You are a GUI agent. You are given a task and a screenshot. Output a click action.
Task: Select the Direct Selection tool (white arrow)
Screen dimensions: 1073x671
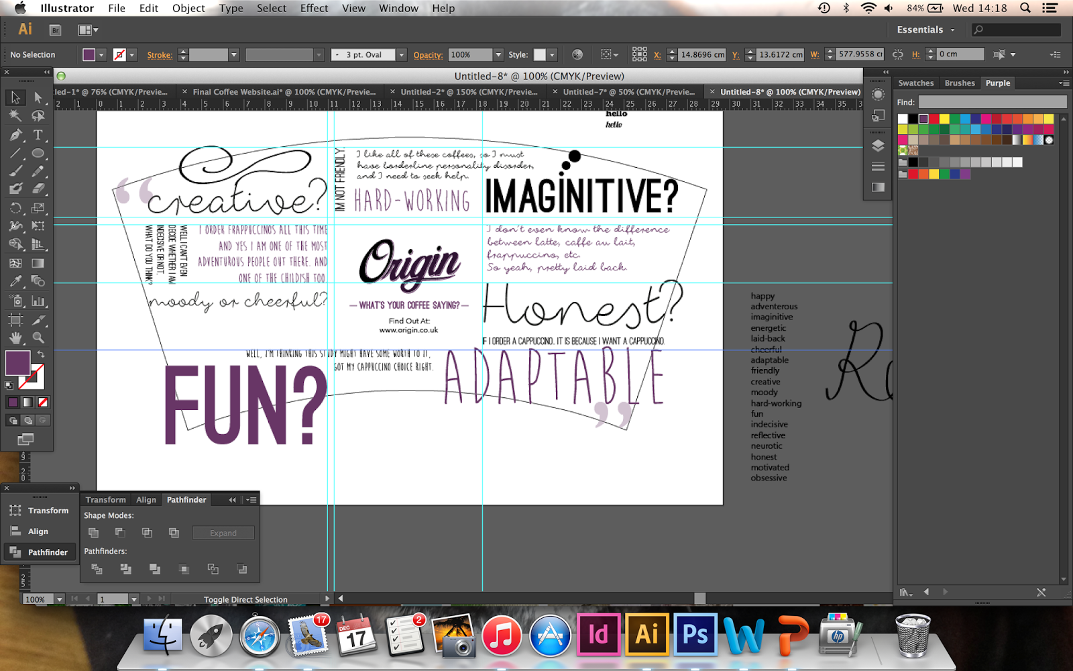(38, 97)
